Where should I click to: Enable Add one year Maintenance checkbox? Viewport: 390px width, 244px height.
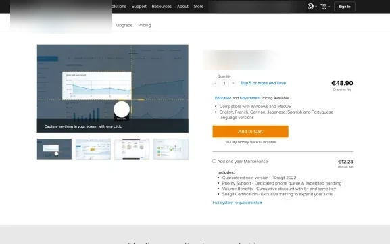(214, 161)
